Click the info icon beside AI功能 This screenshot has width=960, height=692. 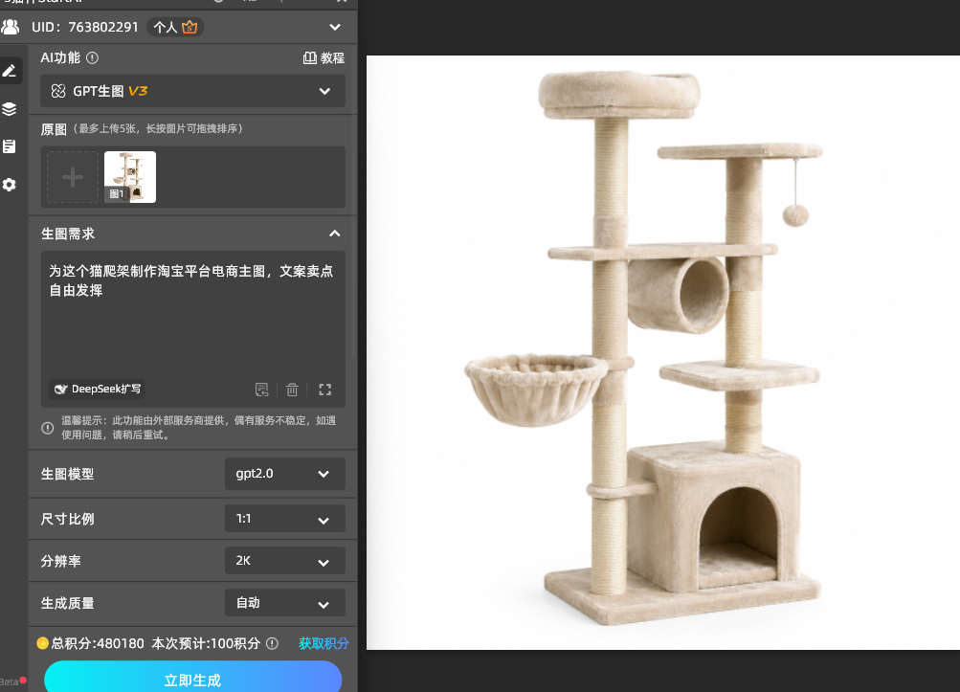[x=93, y=57]
